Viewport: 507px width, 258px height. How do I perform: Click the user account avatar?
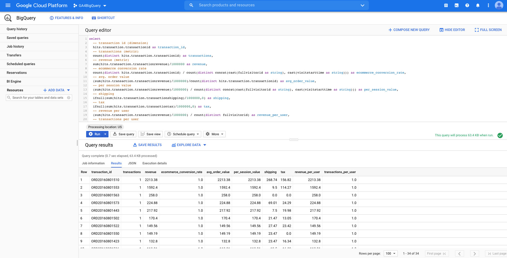pyautogui.click(x=499, y=5)
